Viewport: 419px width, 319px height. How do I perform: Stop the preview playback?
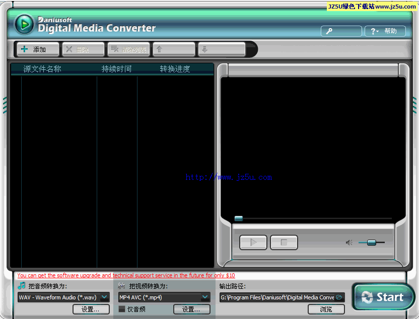pos(284,242)
